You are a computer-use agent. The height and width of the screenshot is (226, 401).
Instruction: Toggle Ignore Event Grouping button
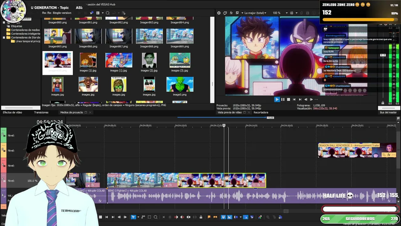pyautogui.click(x=252, y=217)
